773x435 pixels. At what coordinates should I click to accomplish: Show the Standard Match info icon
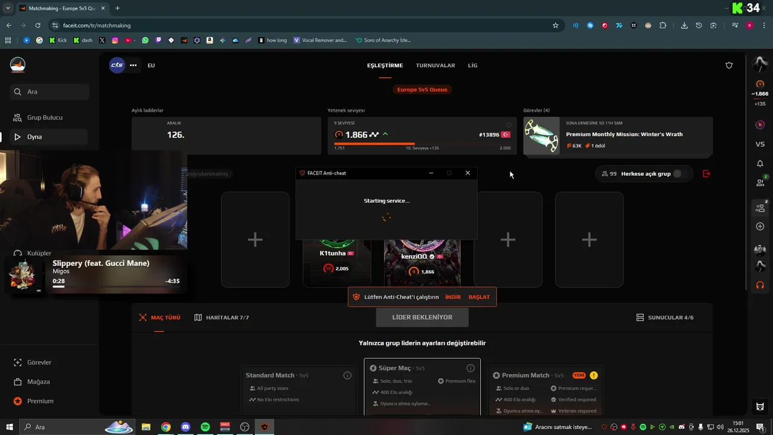(x=347, y=375)
